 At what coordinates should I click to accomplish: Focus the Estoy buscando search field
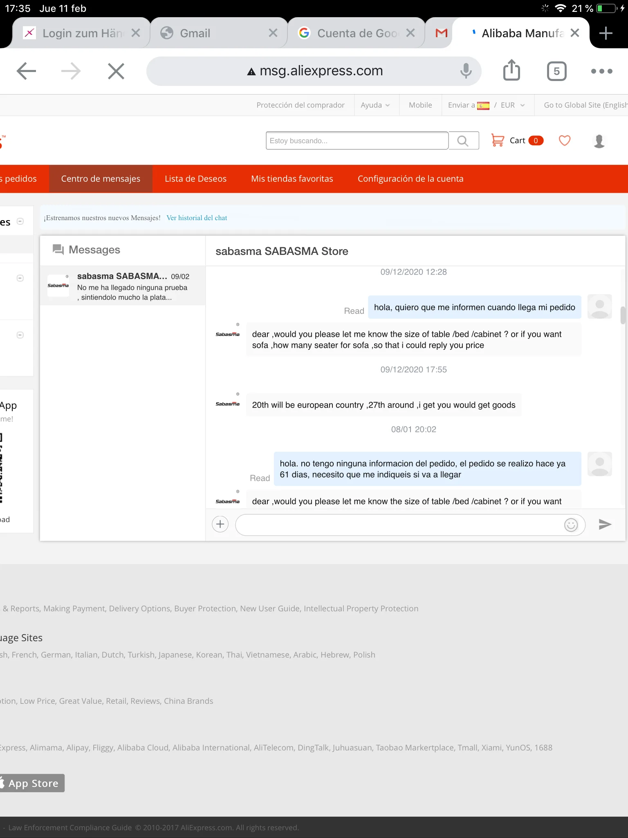click(357, 141)
